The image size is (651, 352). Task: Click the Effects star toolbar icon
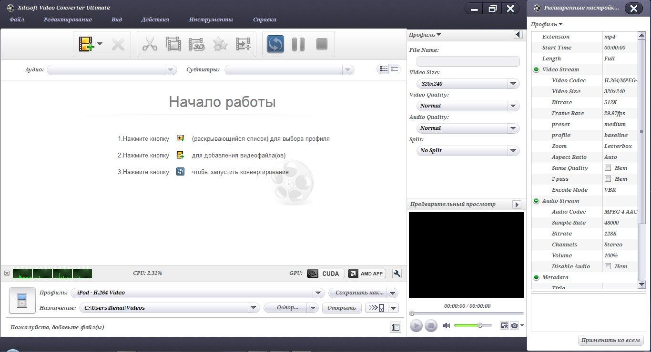(x=220, y=44)
